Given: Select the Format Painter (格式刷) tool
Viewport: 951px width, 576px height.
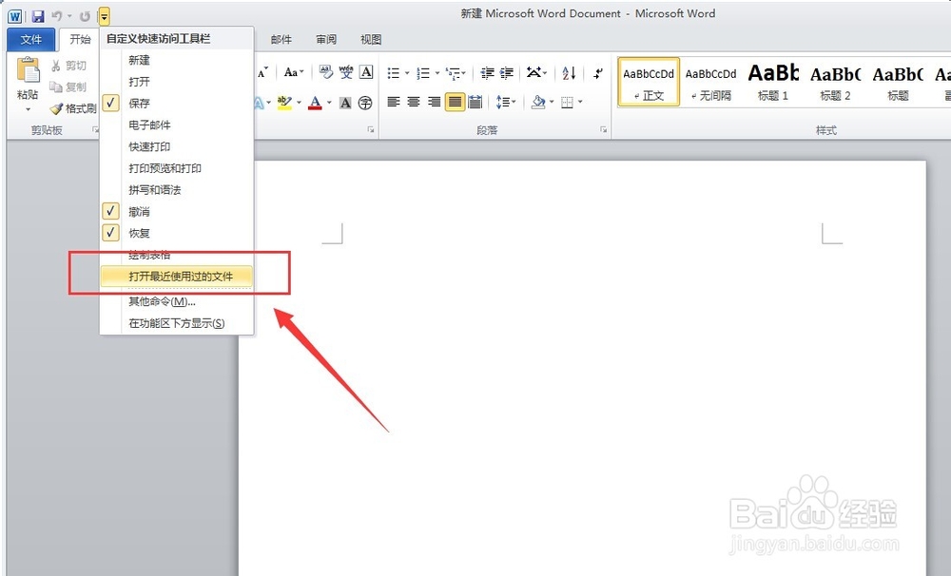Looking at the screenshot, I should [x=73, y=108].
